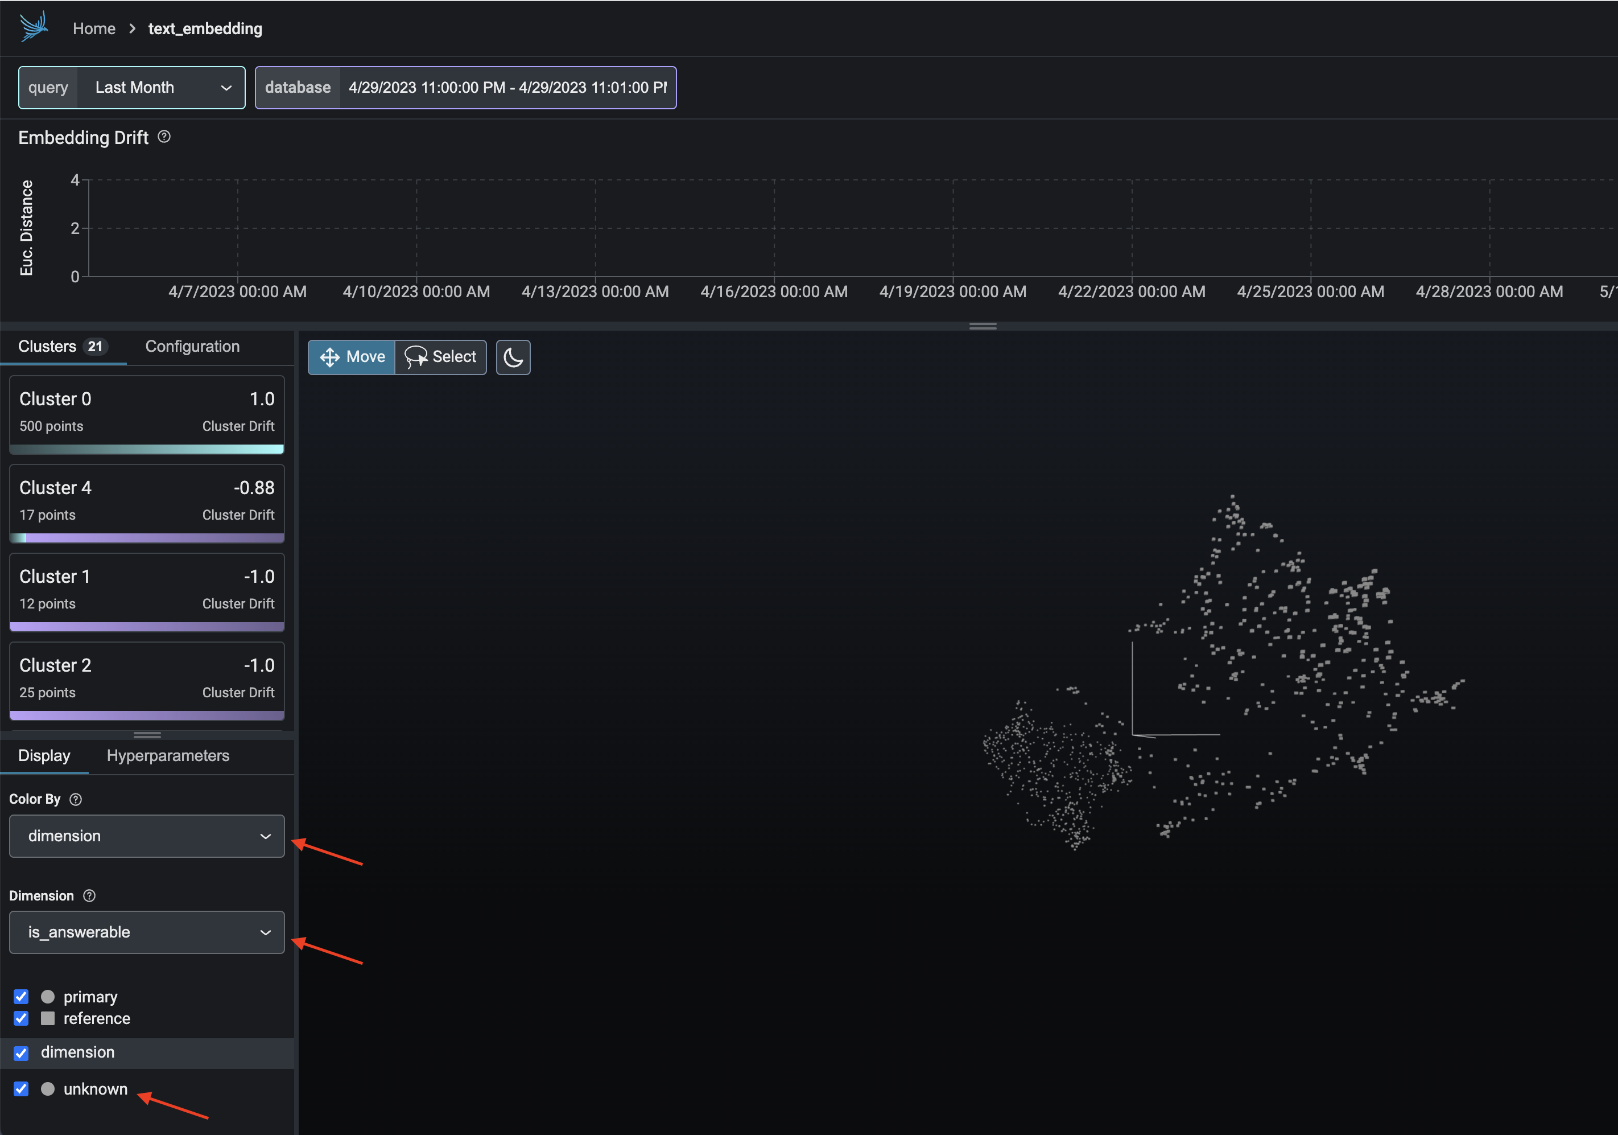
Task: Click the Embedding Drift help icon
Action: (164, 137)
